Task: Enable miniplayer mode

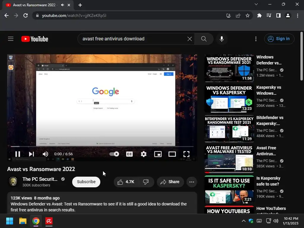Action: [158, 154]
